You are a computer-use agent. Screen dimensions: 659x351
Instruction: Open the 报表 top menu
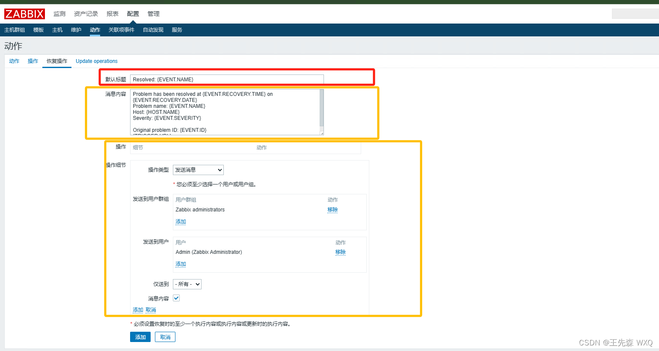tap(113, 14)
